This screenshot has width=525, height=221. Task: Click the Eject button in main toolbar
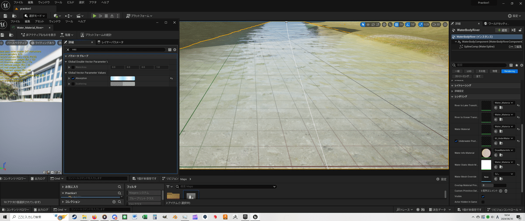(x=112, y=16)
